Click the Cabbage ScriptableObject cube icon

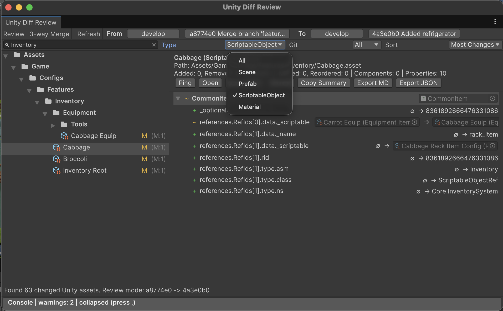click(57, 147)
